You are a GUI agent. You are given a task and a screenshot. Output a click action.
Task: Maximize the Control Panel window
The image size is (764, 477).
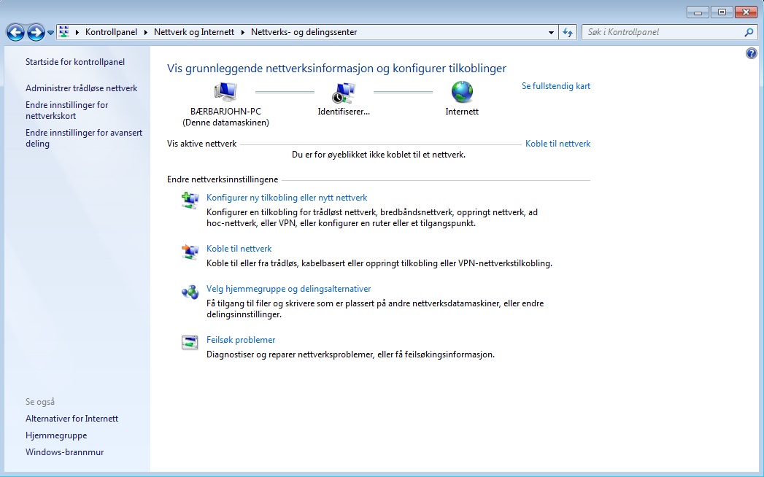(x=722, y=12)
